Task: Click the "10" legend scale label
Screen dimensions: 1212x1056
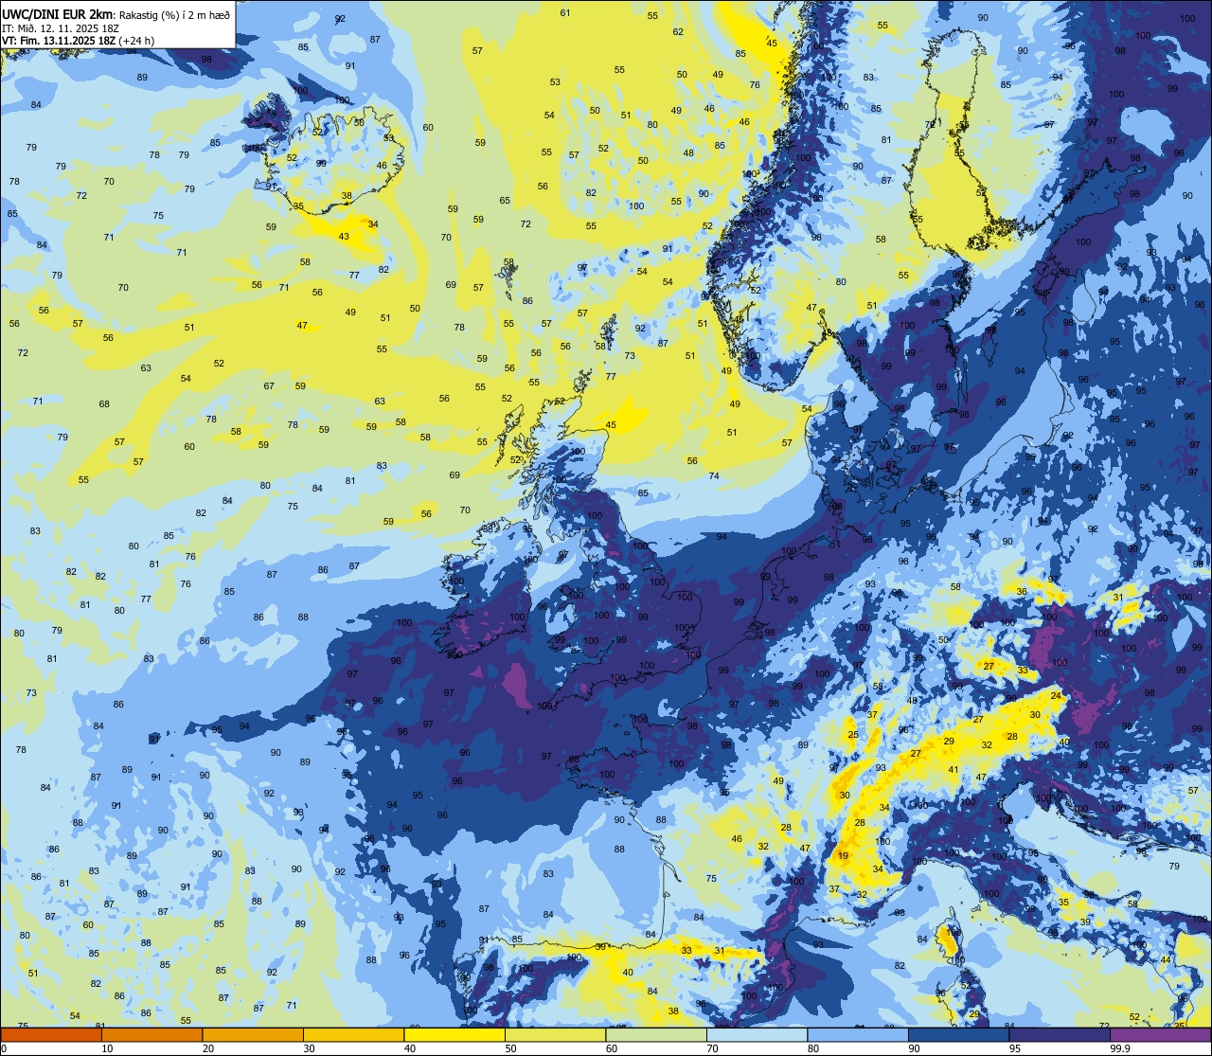Action: pos(107,1048)
